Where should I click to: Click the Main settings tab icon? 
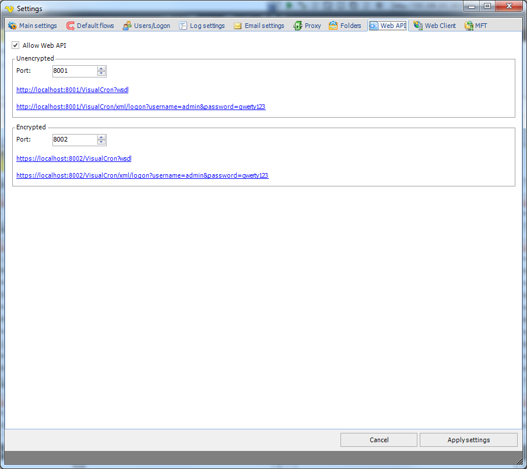(12, 26)
